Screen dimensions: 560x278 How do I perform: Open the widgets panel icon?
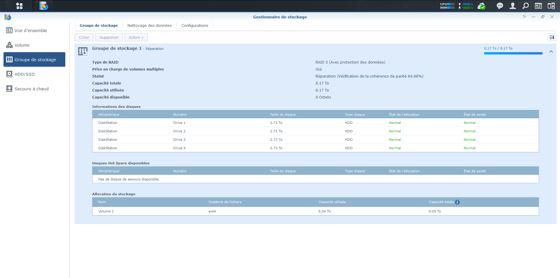pyautogui.click(x=538, y=6)
